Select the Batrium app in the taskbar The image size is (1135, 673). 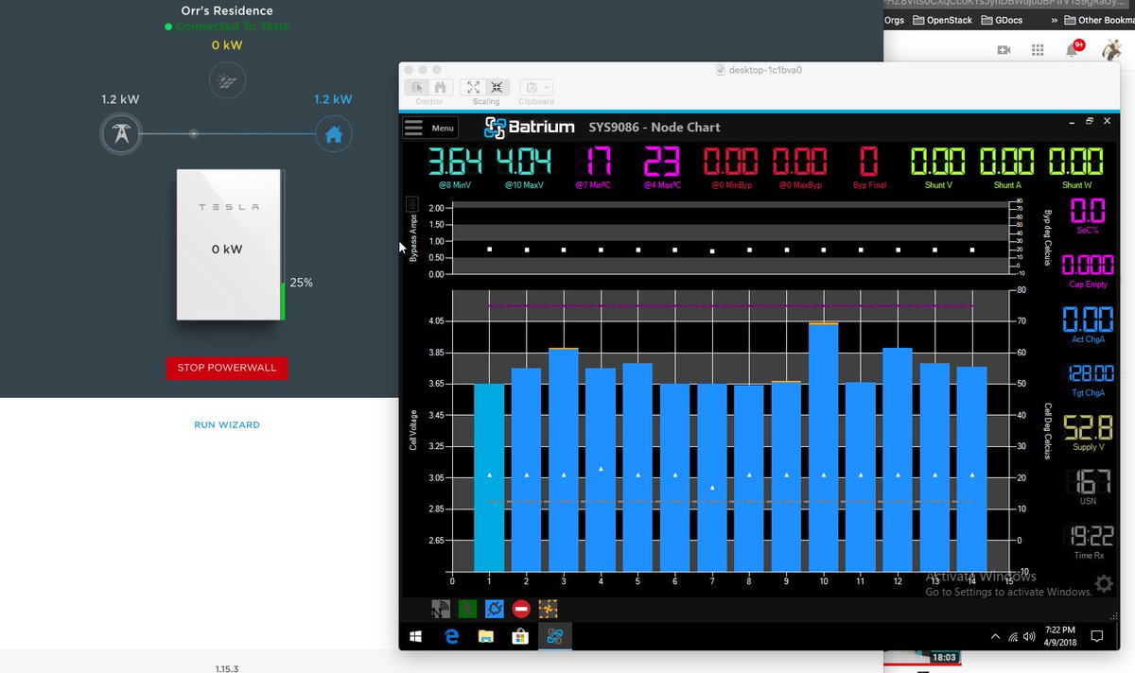[x=554, y=637]
